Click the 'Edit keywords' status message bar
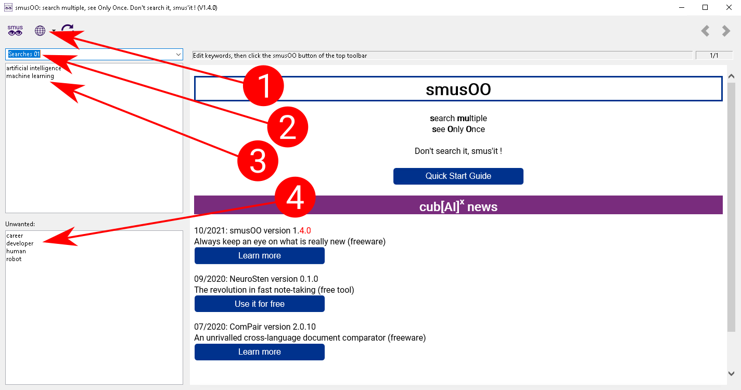 click(442, 55)
